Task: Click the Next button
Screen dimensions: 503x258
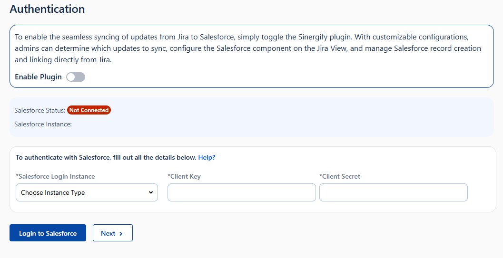Action: (112, 233)
